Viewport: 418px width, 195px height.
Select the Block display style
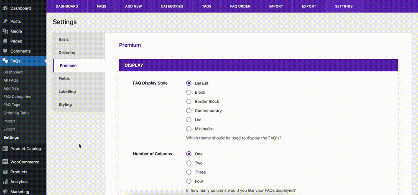(189, 92)
